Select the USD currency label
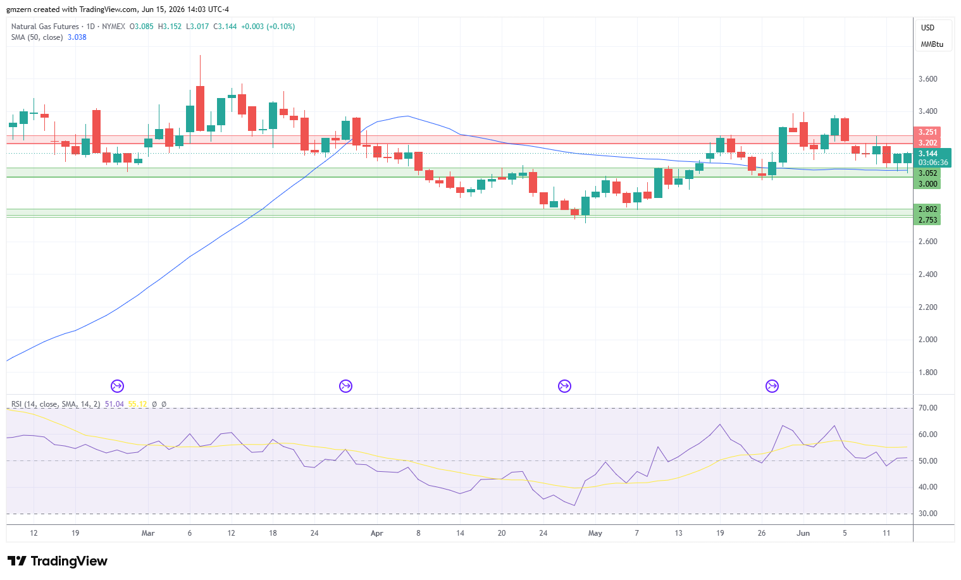Image resolution: width=961 pixels, height=580 pixels. tap(927, 28)
